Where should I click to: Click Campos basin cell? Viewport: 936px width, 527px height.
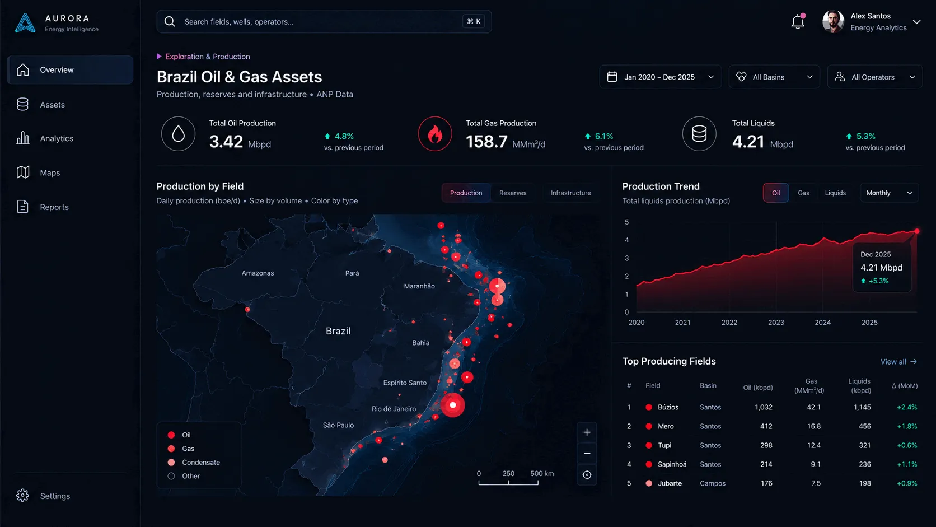(x=712, y=483)
